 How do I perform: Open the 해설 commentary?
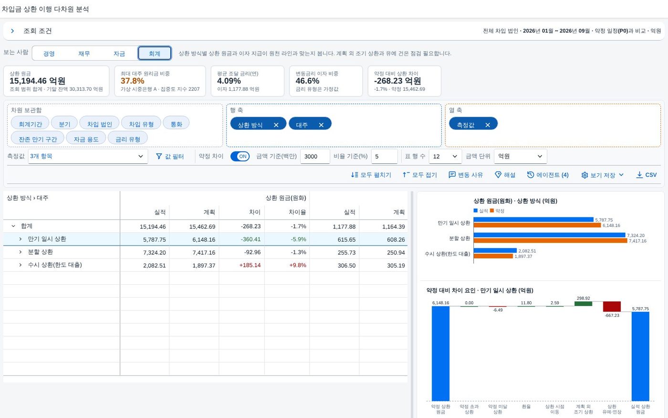505,175
